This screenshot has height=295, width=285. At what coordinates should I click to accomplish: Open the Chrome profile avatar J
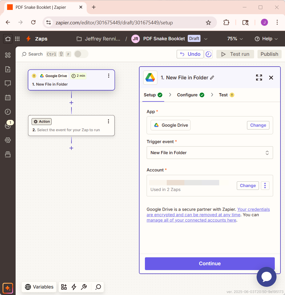pos(264,22)
